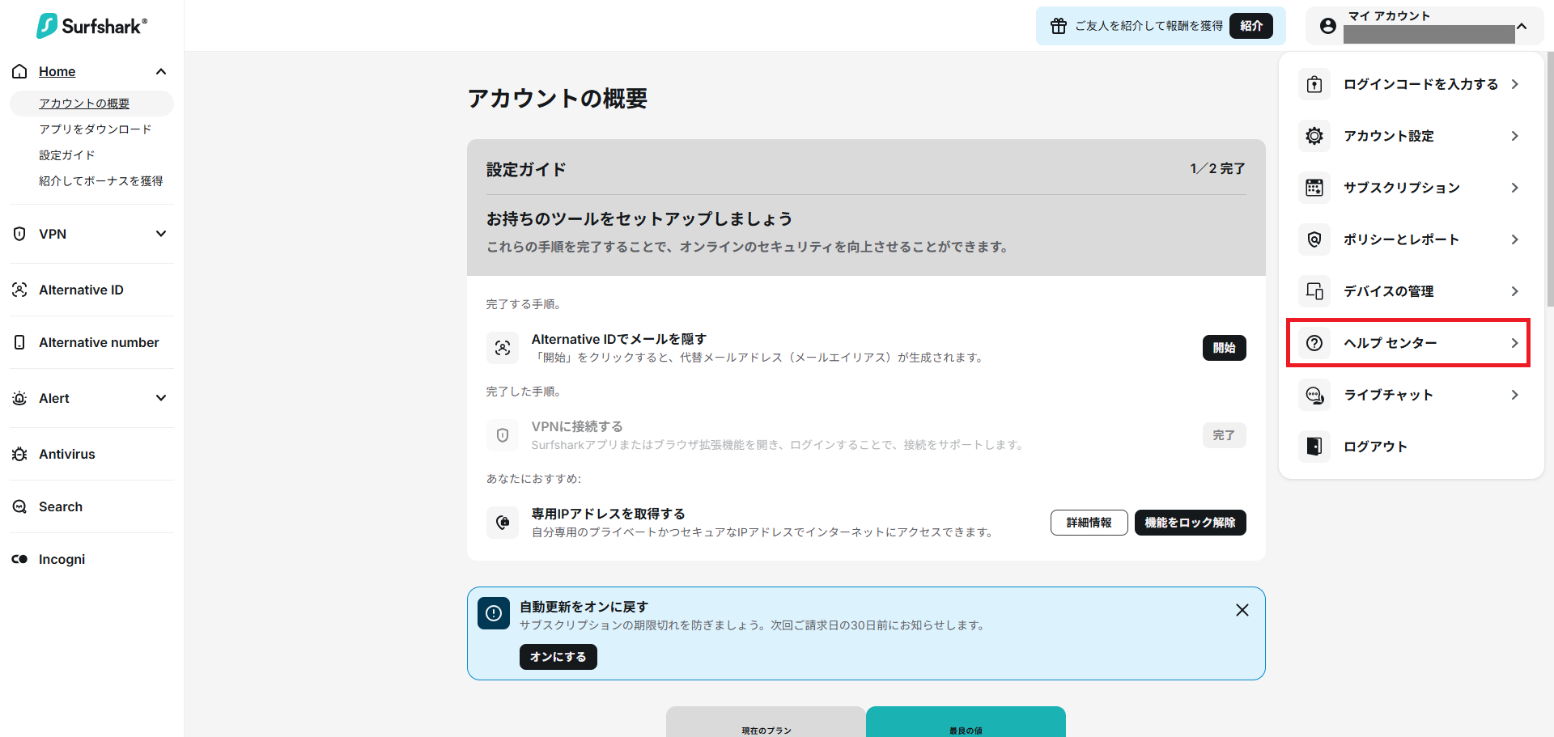Collapse the Home section chevron
Viewport: 1554px width, 737px height.
pos(161,71)
